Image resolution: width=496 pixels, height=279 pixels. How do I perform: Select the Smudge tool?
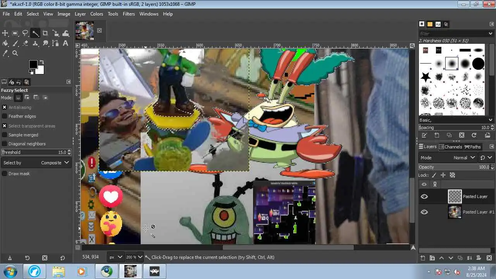coord(45,43)
